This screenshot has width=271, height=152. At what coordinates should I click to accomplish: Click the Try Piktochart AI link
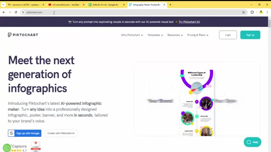pyautogui.click(x=189, y=22)
